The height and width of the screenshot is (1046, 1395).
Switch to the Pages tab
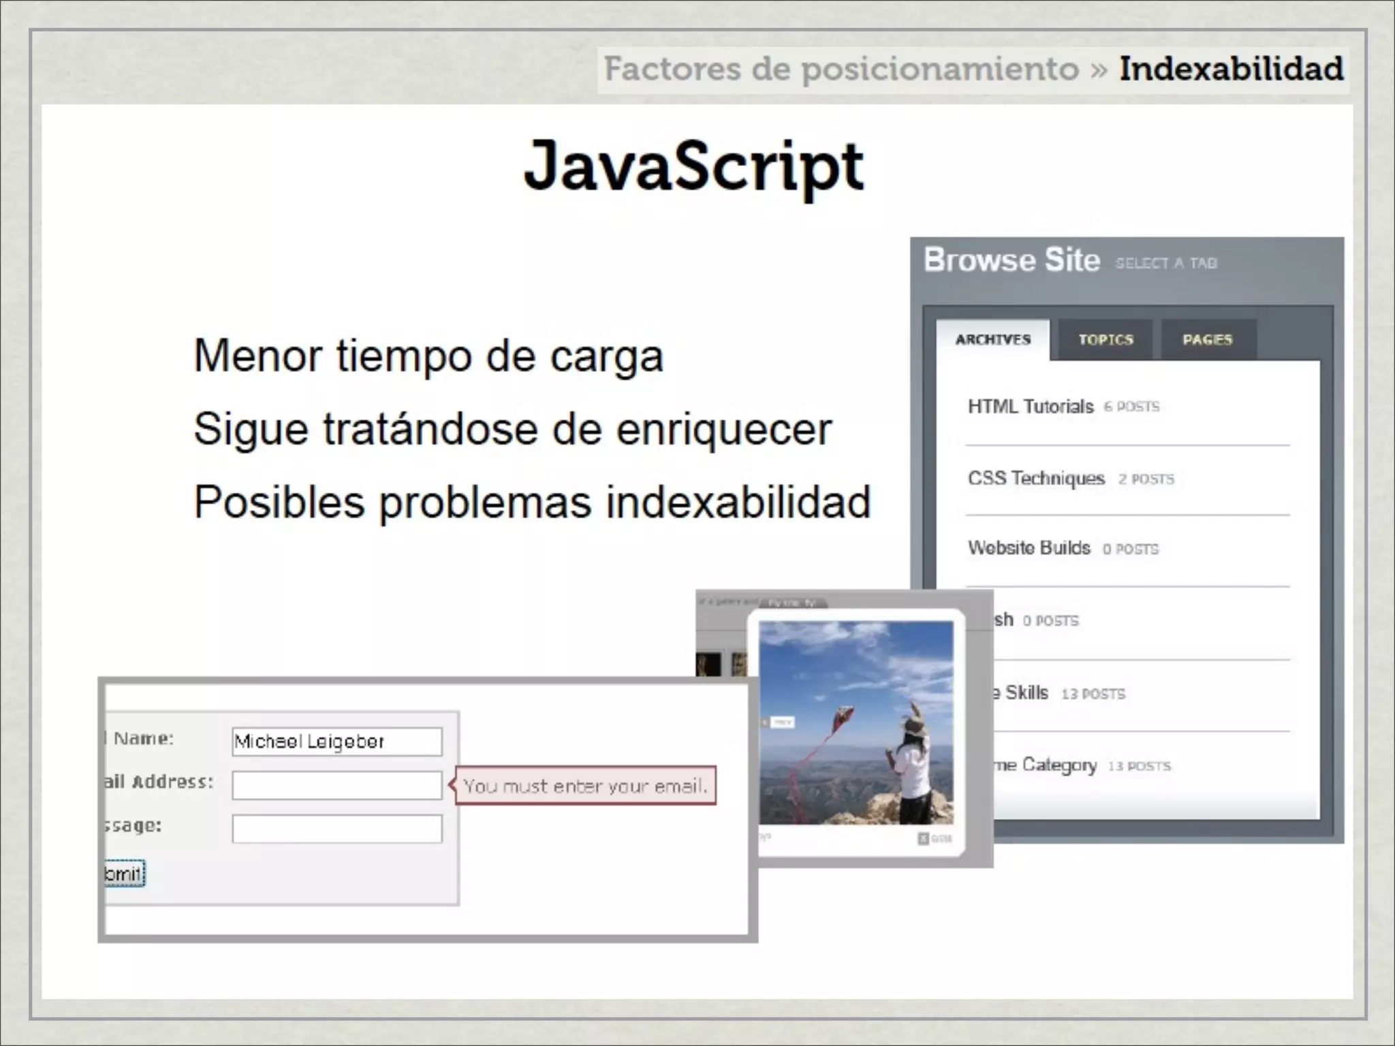[1207, 340]
